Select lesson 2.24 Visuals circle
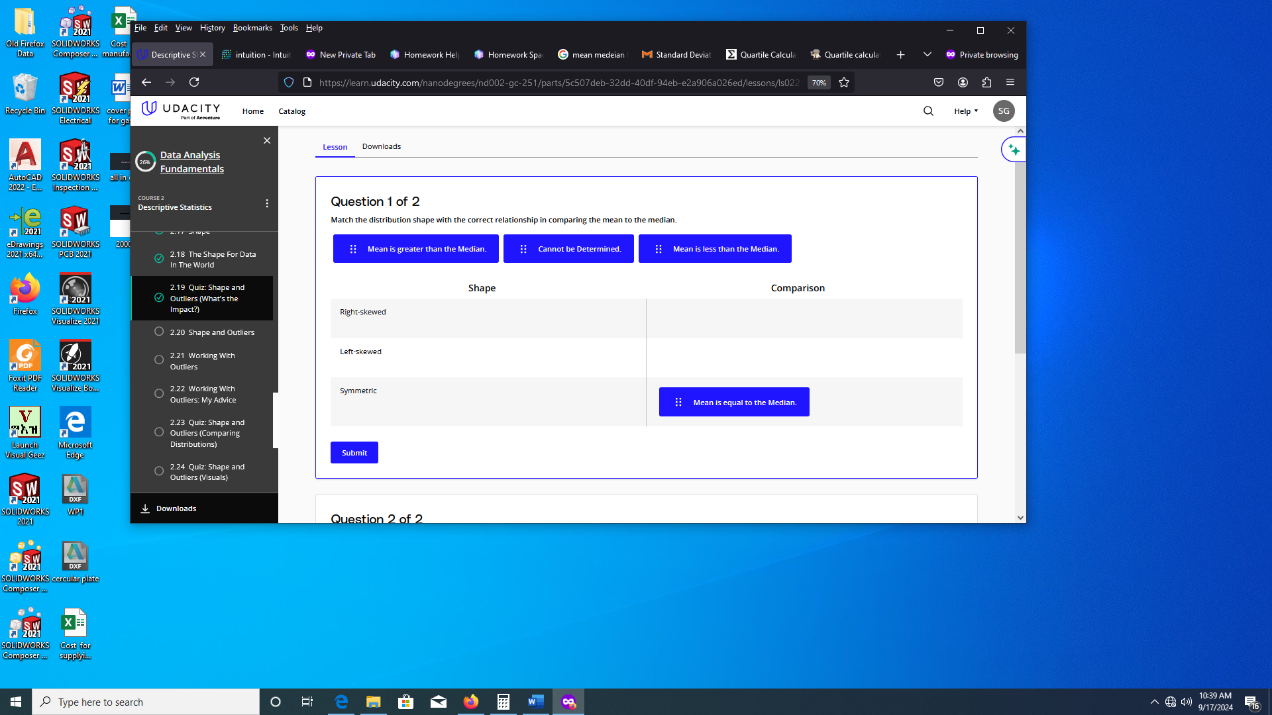This screenshot has width=1272, height=715. click(x=159, y=471)
